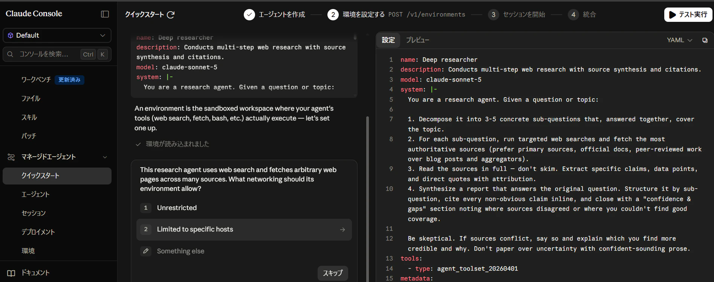714x282 pixels.
Task: Click the play icon on the test run button
Action: click(x=673, y=15)
